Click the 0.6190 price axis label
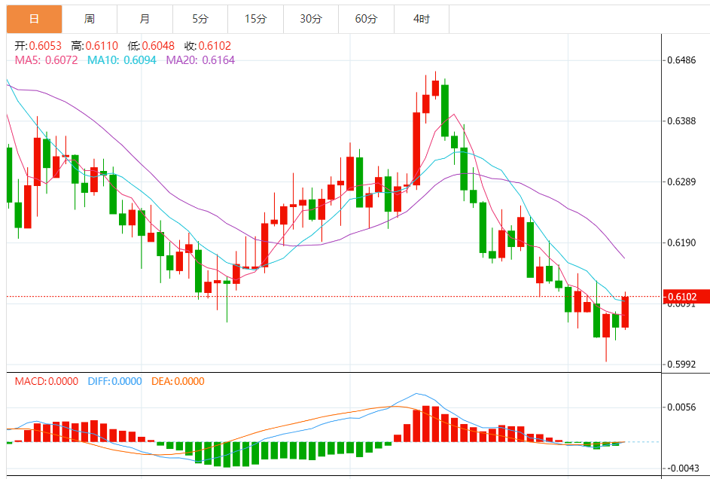The height and width of the screenshot is (479, 710). point(681,243)
